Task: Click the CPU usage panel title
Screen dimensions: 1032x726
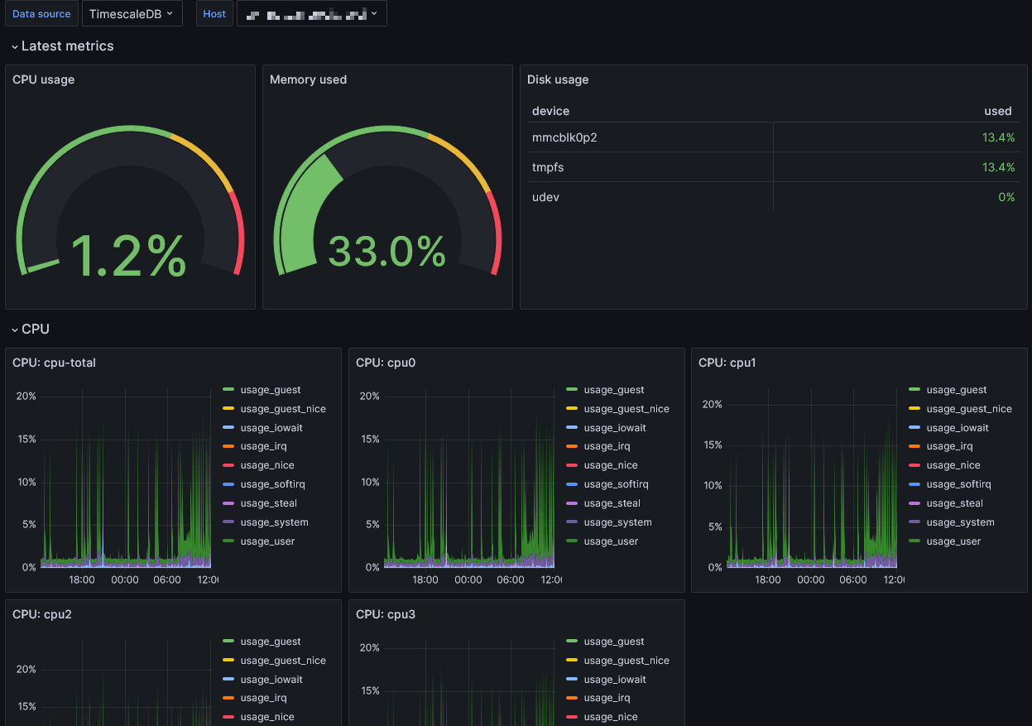Action: point(44,80)
